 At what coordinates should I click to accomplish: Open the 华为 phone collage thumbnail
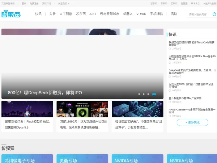click(x=82, y=109)
